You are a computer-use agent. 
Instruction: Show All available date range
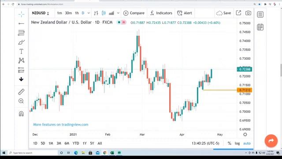click(x=100, y=143)
